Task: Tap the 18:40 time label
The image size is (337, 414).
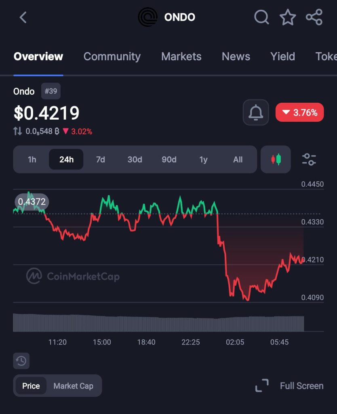Action: 146,342
